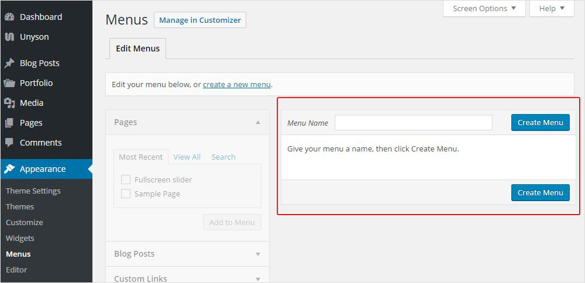Click the Blog Posts pushpin icon
This screenshot has width=585, height=283.
9,63
